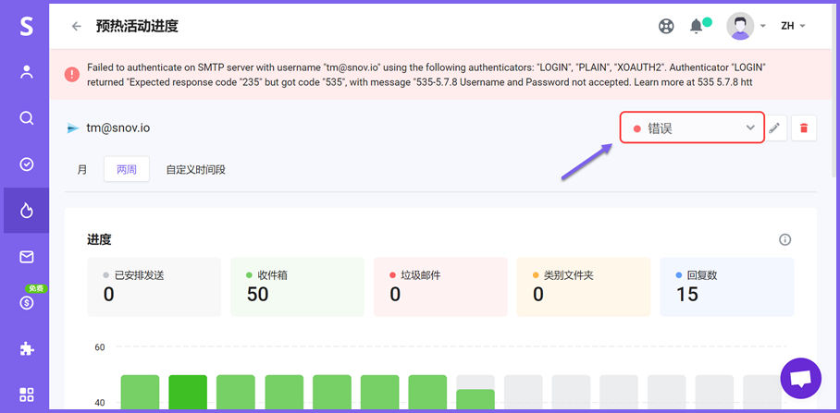Click the paper plane icon beside tm@snov.io
Screen dimensions: 840x413
[73, 128]
